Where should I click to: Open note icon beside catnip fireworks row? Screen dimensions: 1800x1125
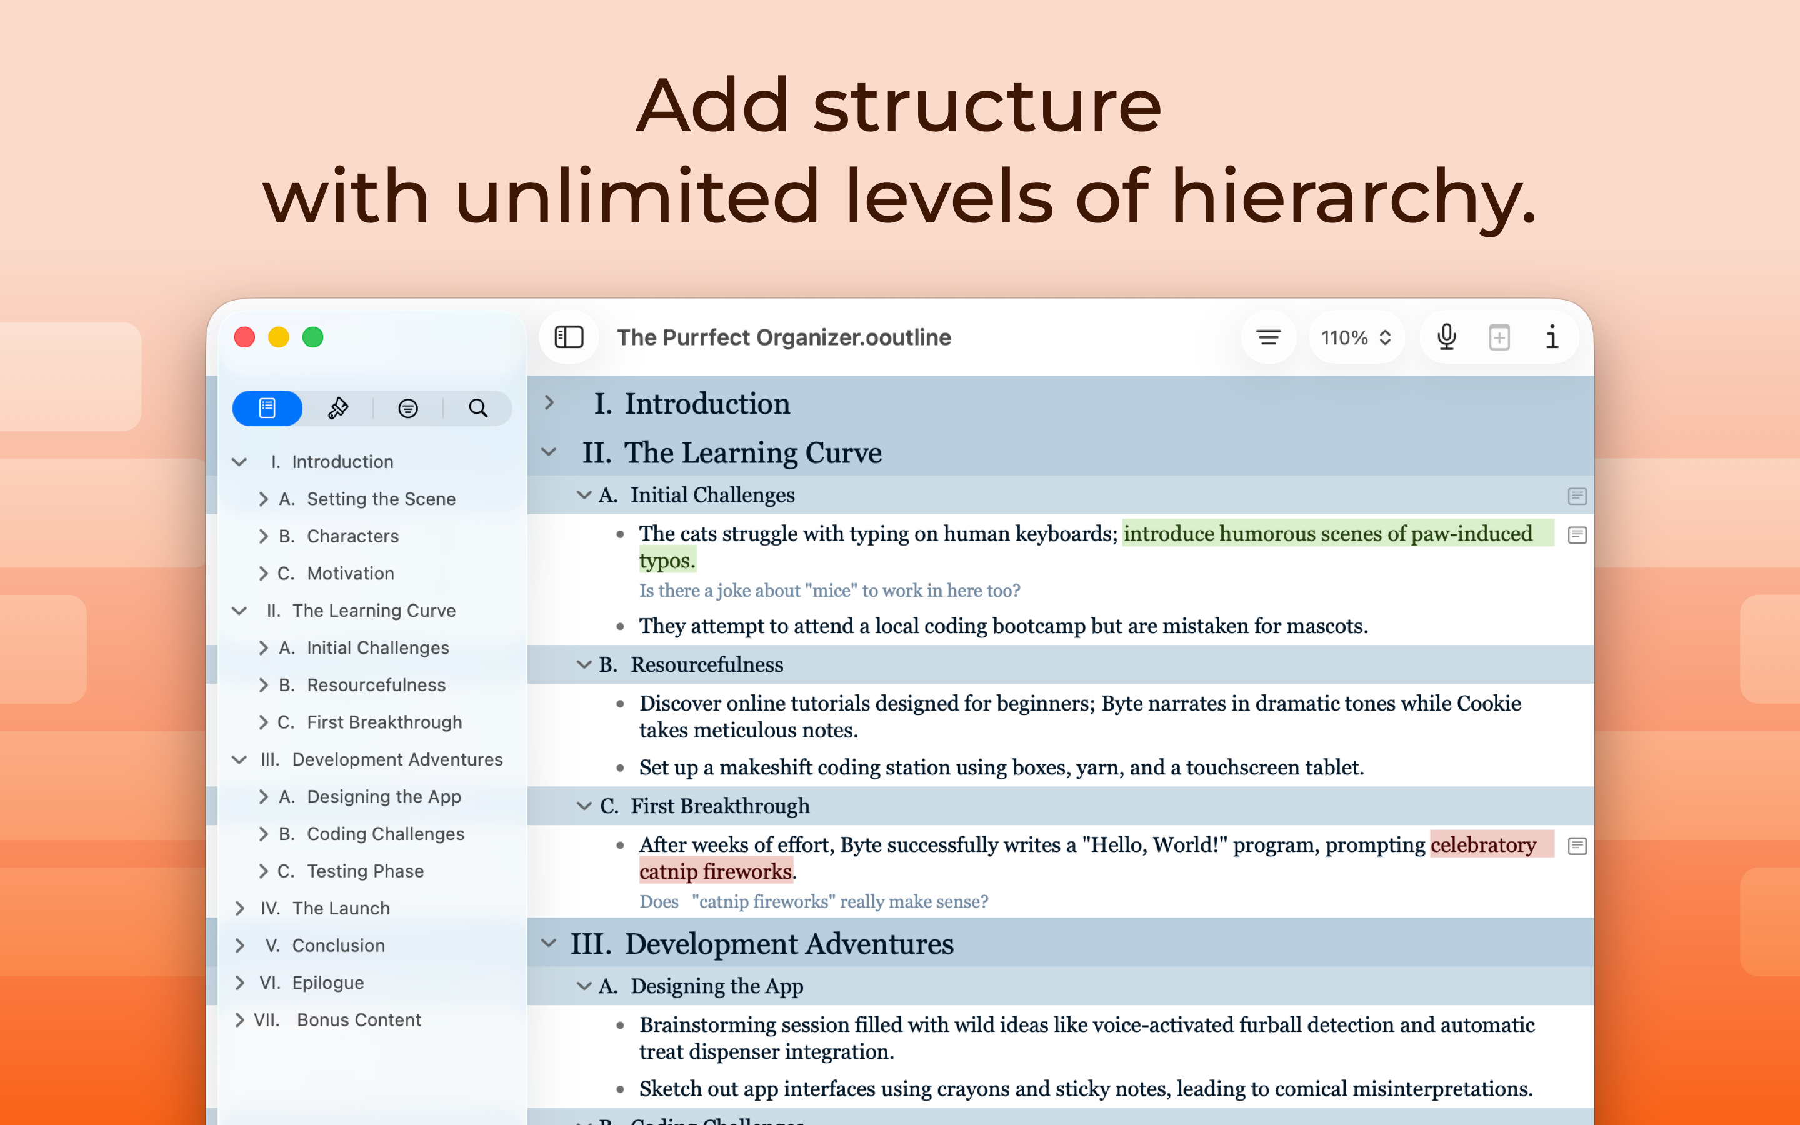pyautogui.click(x=1577, y=845)
